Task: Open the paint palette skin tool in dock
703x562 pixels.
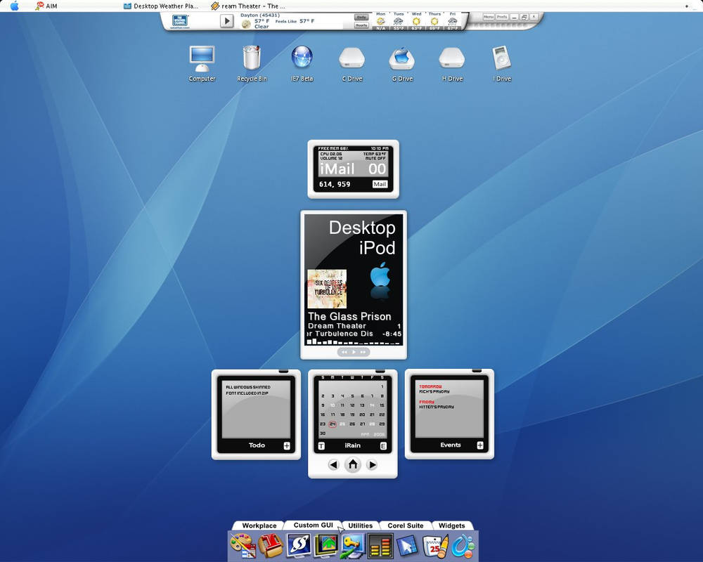Action: [x=243, y=545]
